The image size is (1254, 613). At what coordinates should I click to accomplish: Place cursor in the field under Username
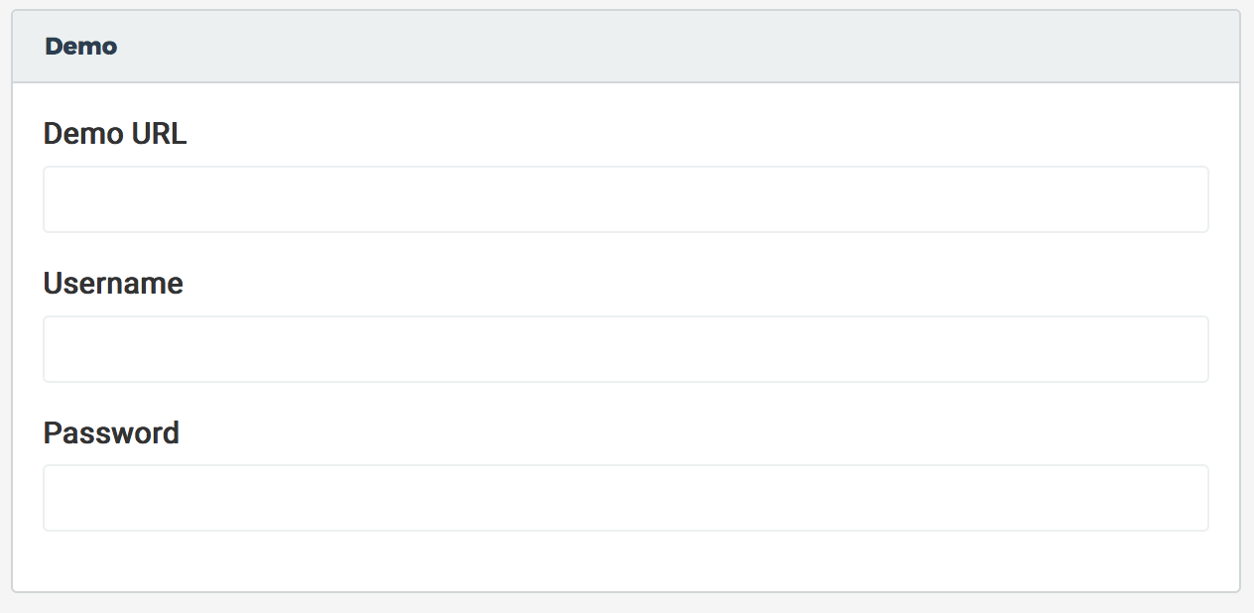pyautogui.click(x=626, y=349)
